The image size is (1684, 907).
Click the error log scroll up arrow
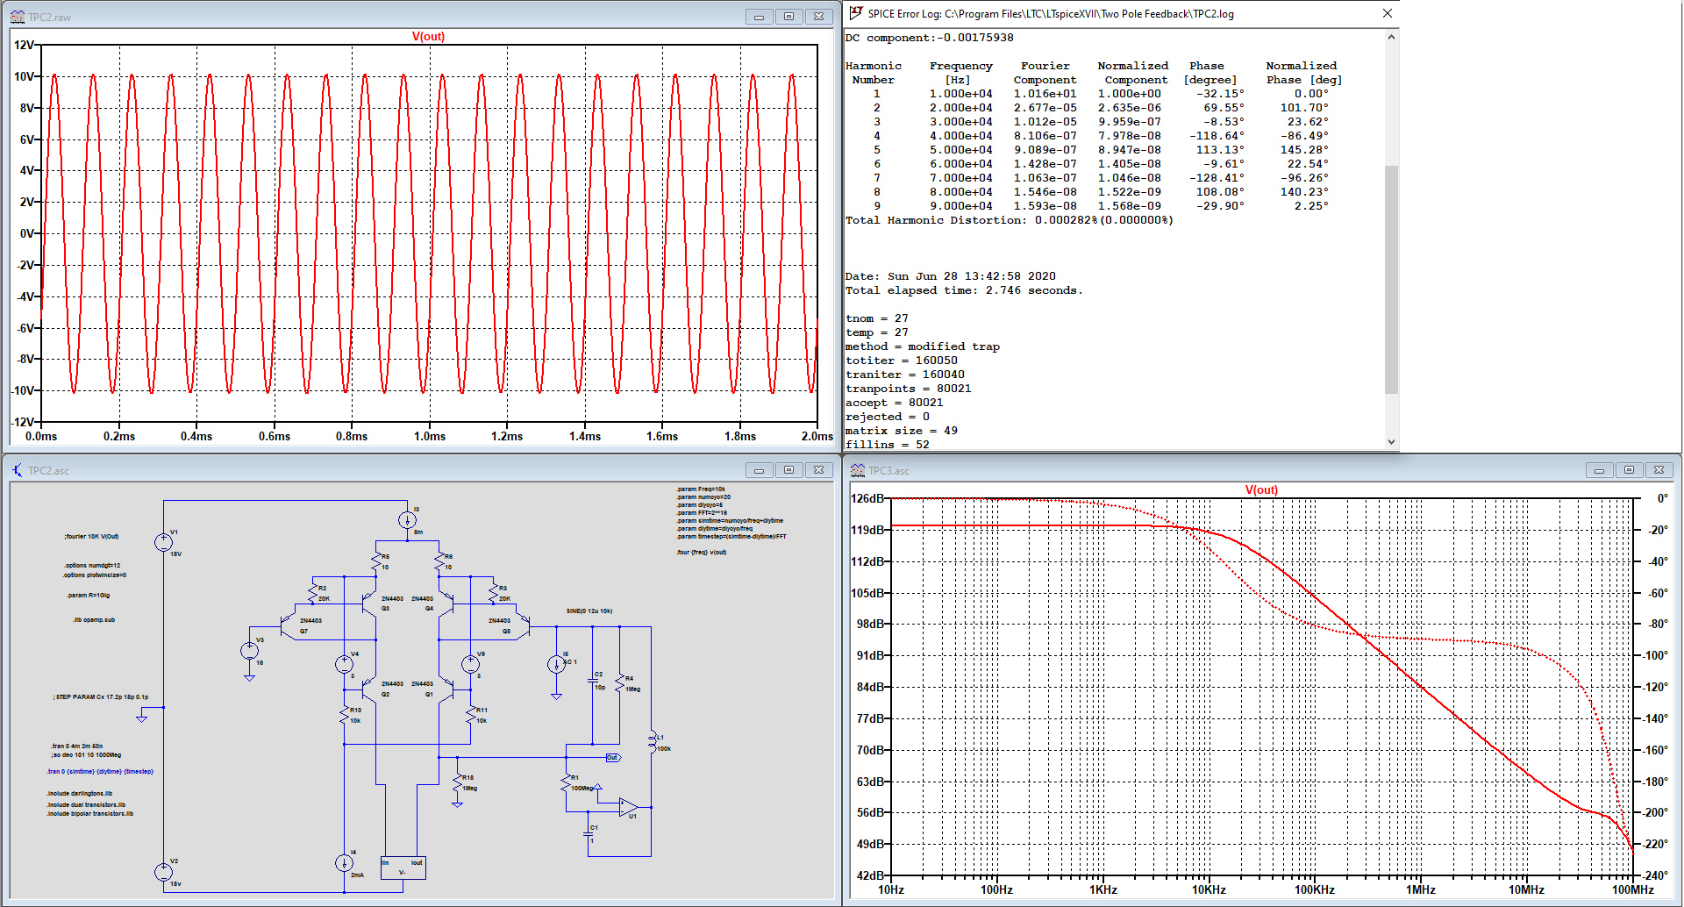1391,37
